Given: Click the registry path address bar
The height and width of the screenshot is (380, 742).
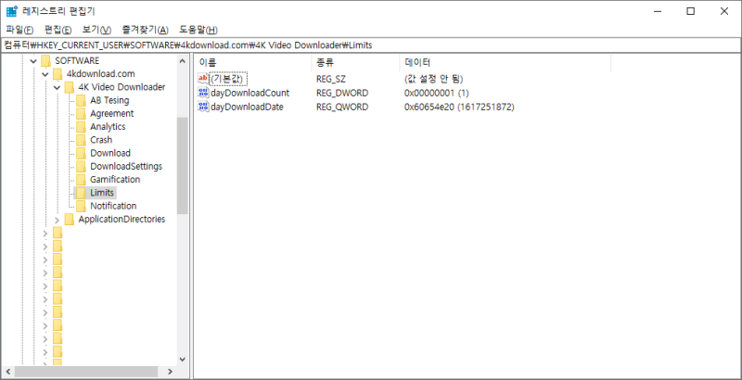Looking at the screenshot, I should 371,44.
